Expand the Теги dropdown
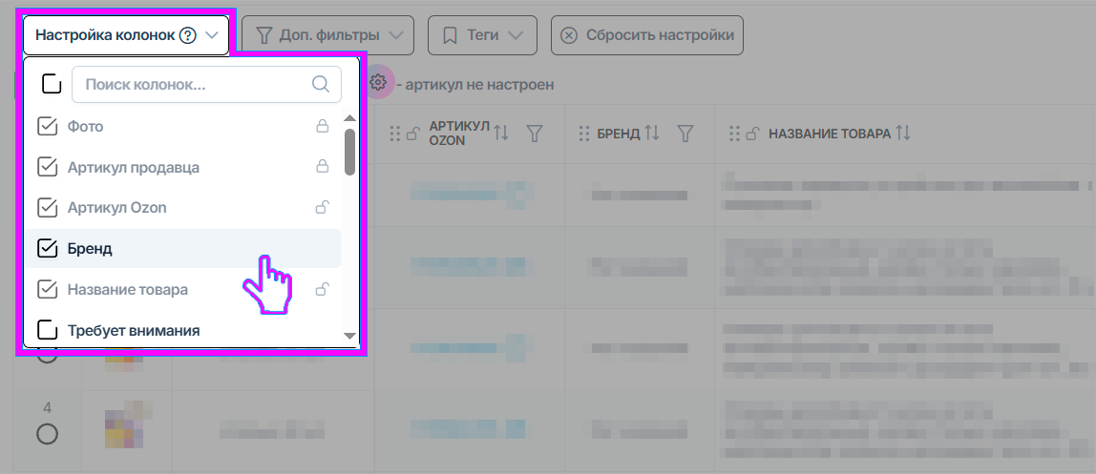The width and height of the screenshot is (1096, 474). 482,35
